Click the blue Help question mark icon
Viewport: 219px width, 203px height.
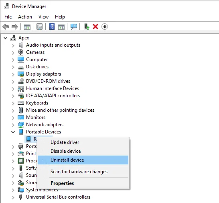click(x=52, y=27)
